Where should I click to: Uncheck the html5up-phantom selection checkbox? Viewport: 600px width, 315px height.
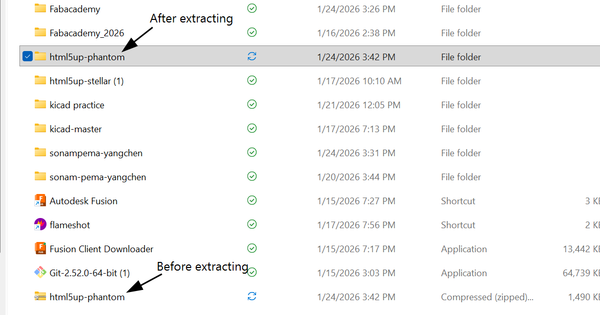pyautogui.click(x=28, y=56)
